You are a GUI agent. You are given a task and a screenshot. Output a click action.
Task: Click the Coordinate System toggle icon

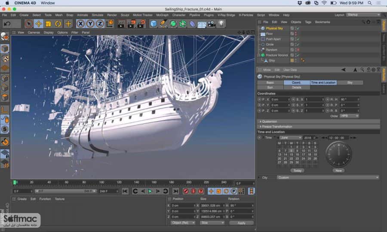pos(110,24)
